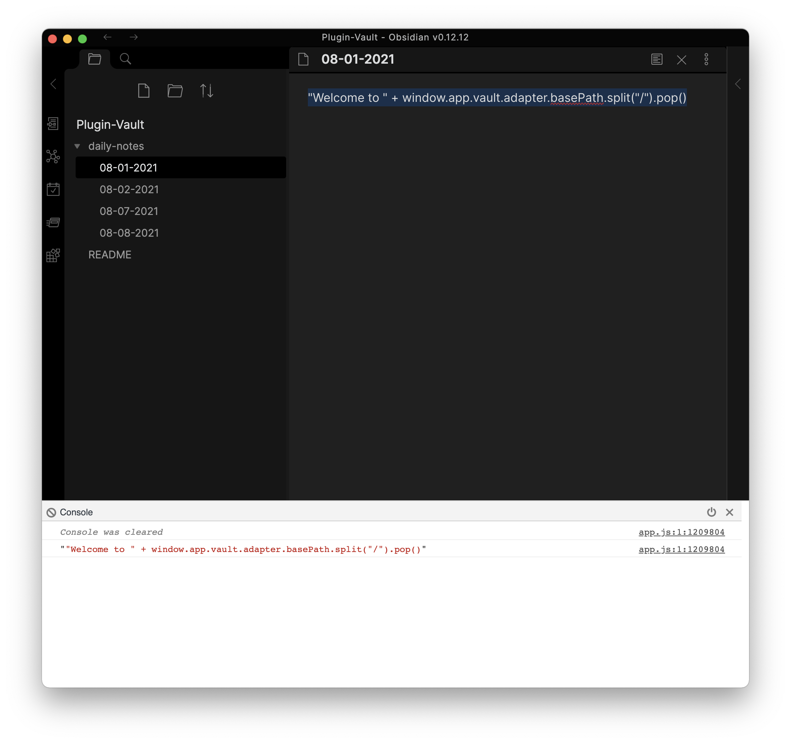791x743 pixels.
Task: Open the 08-07-2021 note
Action: click(x=129, y=211)
